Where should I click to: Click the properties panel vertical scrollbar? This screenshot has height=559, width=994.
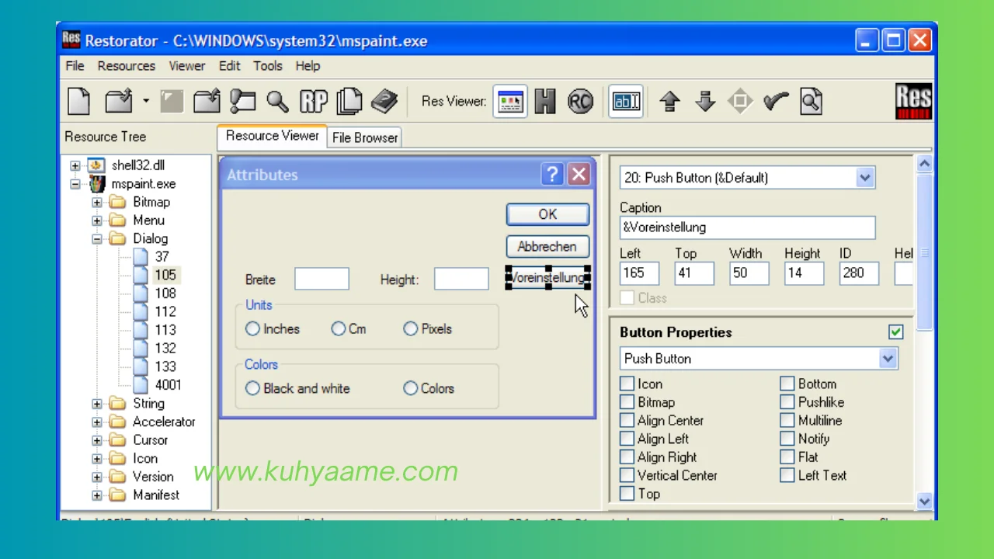tap(924, 332)
